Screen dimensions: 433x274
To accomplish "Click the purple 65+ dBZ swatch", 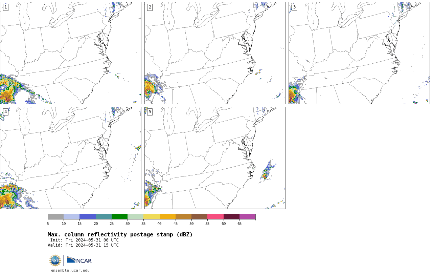I will (247, 217).
